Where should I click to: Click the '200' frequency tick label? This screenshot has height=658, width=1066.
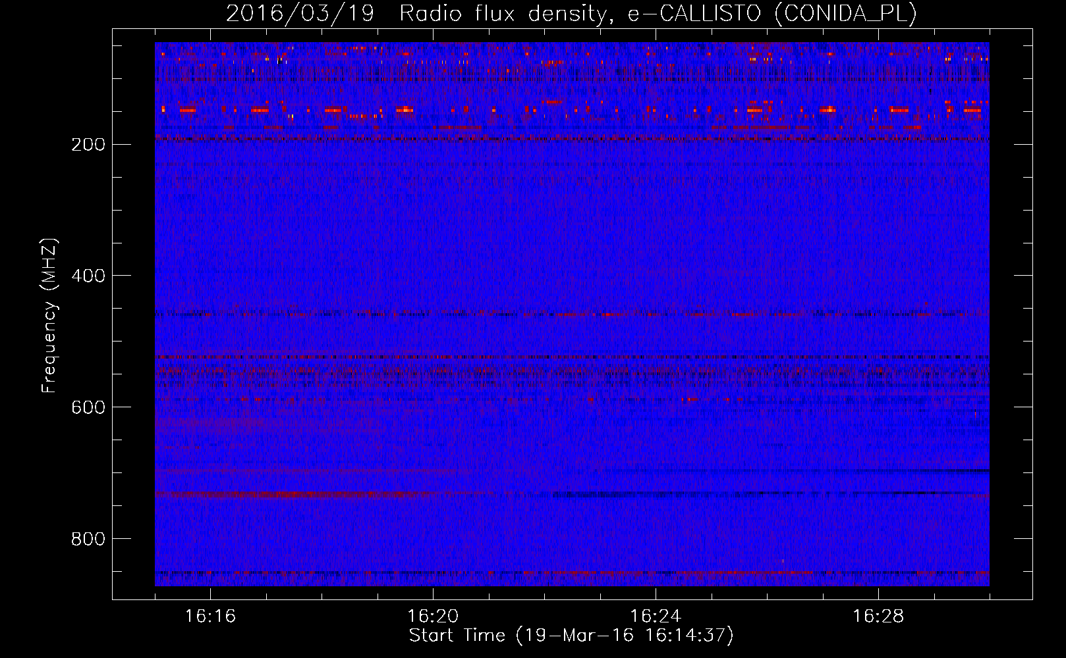coord(88,145)
